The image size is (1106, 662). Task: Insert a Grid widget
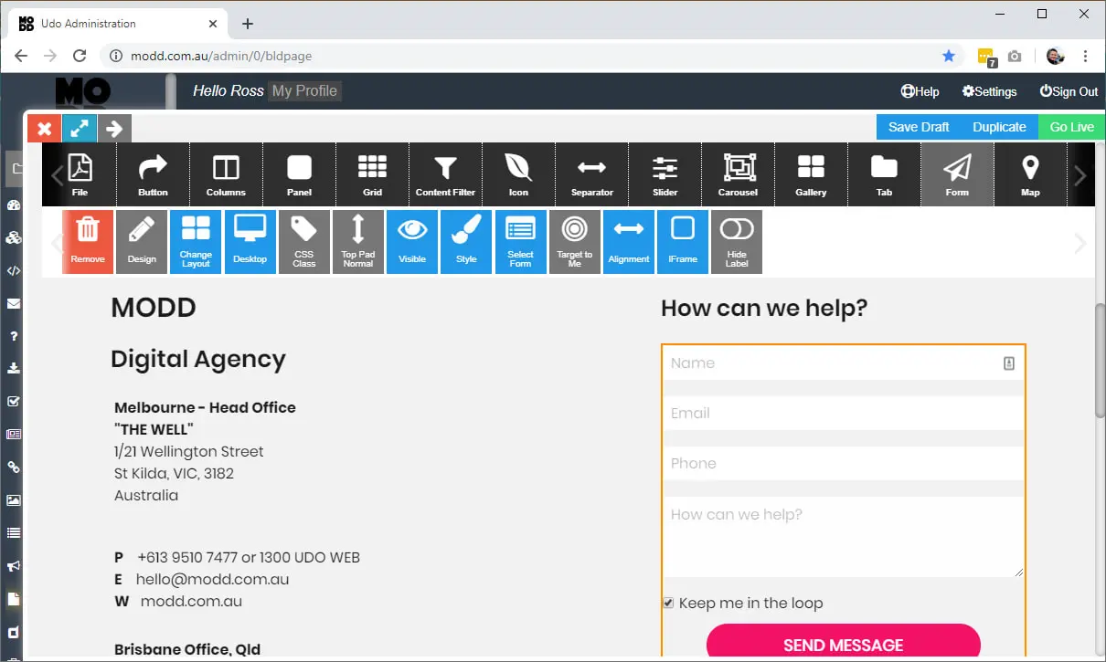[x=372, y=174]
